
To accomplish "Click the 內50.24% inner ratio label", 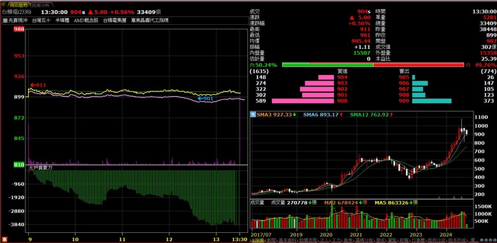I will (x=263, y=65).
